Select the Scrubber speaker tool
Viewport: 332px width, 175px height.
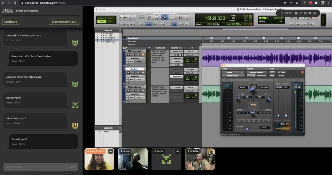pos(180,17)
